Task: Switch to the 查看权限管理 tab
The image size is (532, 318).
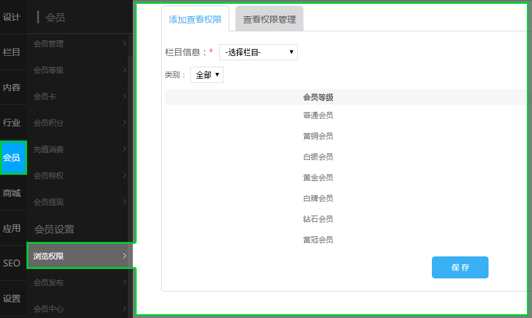Action: pyautogui.click(x=269, y=19)
